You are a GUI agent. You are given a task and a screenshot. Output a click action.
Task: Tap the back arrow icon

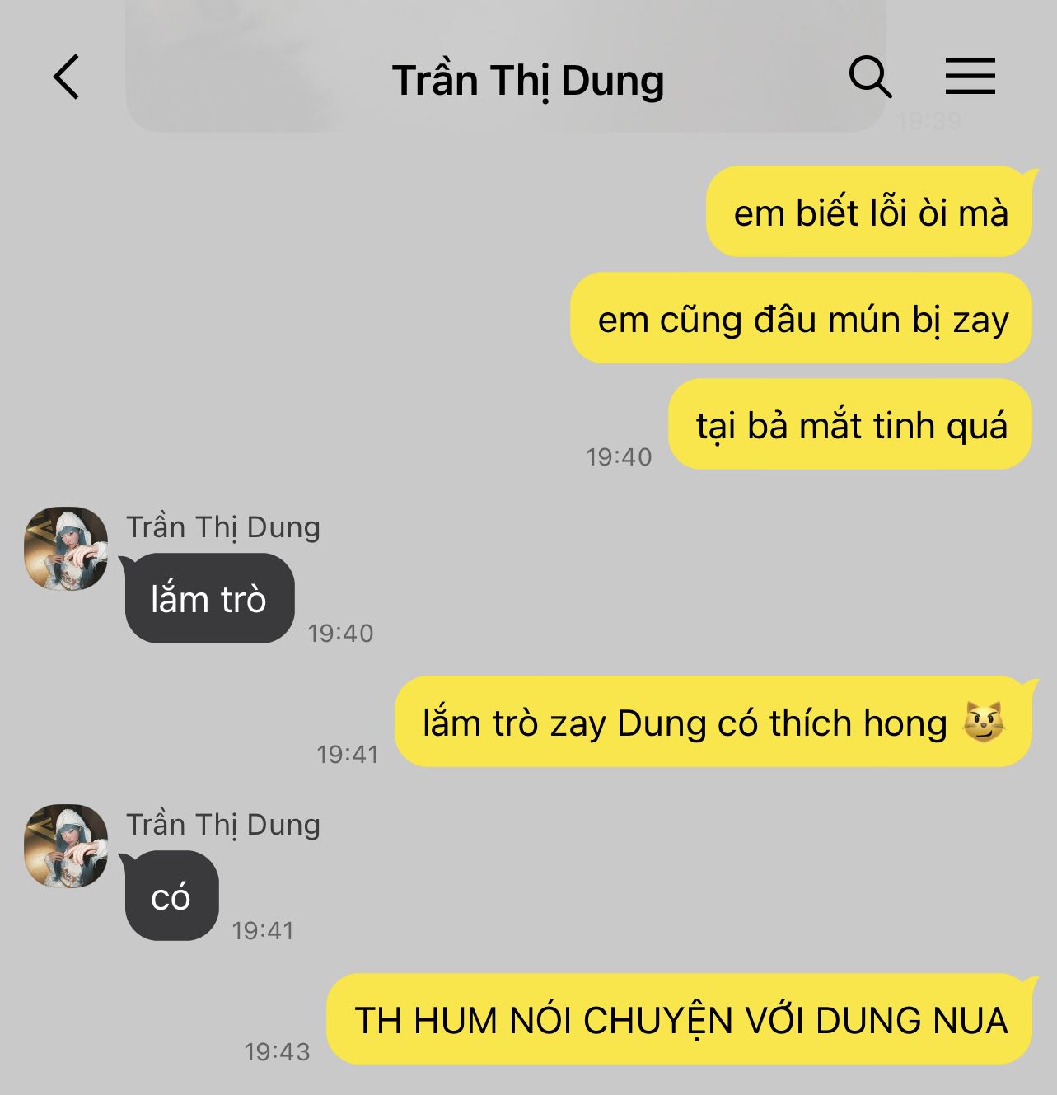[x=67, y=77]
